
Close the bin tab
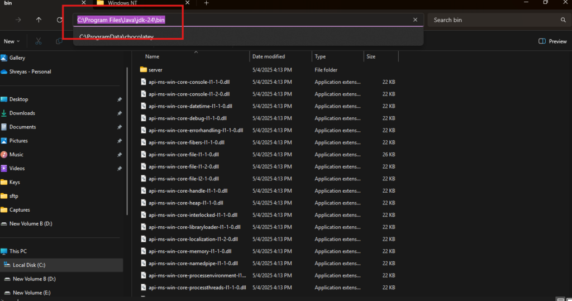pos(83,3)
